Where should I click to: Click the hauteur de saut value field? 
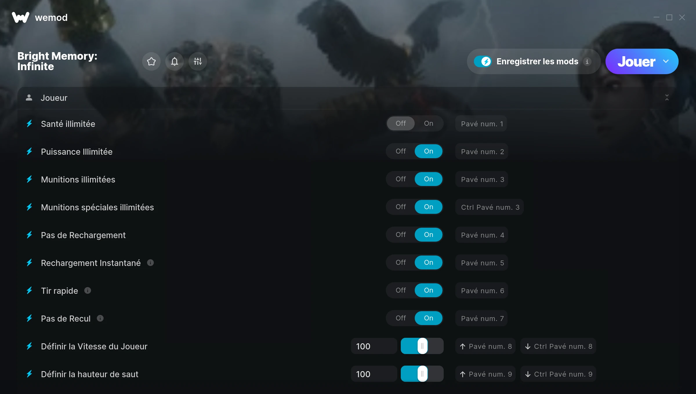click(x=374, y=374)
